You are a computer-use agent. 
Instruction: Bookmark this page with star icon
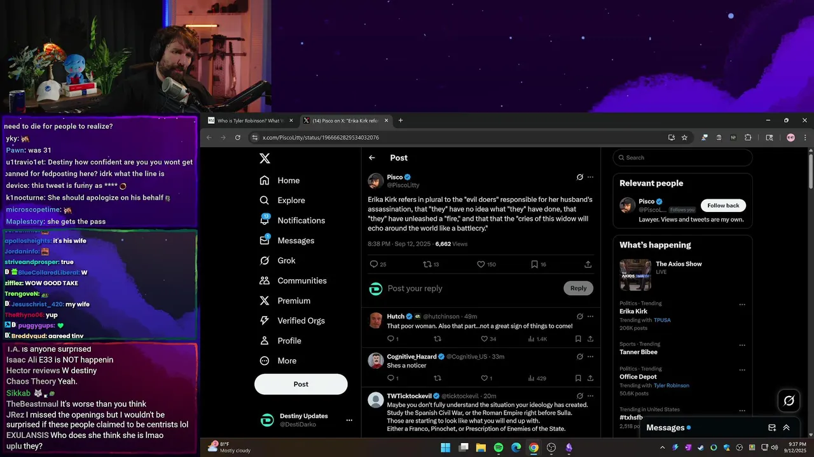coord(685,138)
